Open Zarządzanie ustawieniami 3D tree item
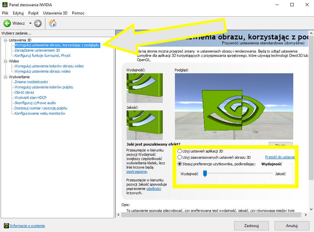The height and width of the screenshot is (232, 314). pos(37,50)
